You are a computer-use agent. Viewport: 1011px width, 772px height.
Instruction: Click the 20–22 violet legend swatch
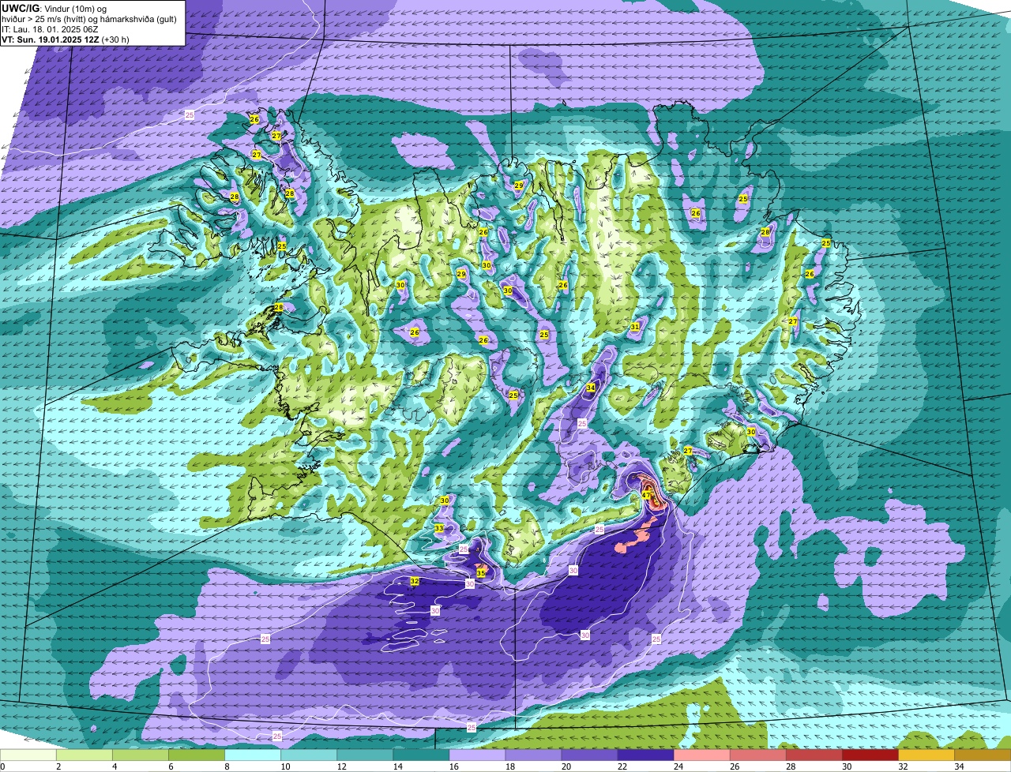click(590, 755)
